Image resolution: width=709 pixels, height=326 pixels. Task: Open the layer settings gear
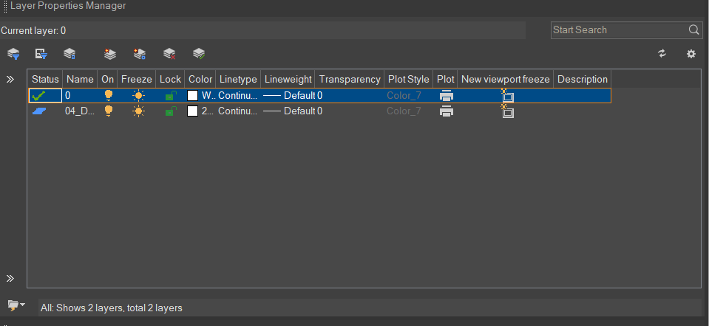point(691,54)
